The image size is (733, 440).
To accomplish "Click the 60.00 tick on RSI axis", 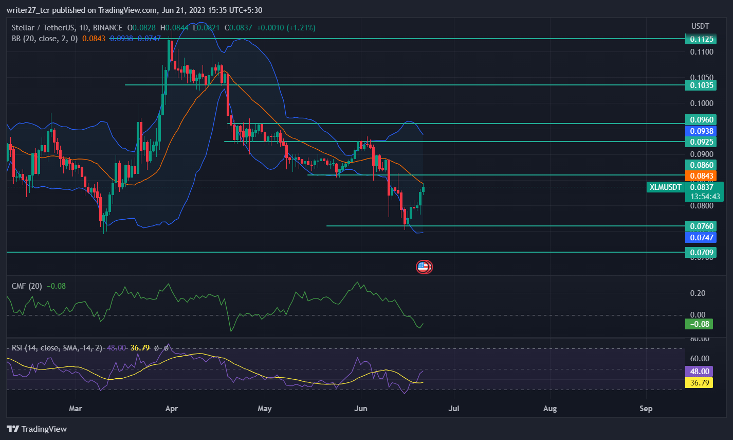I will (700, 359).
